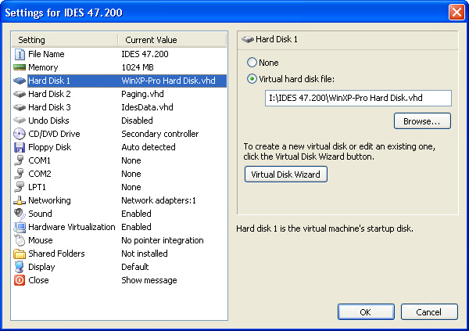Click the Setting column header

pos(64,40)
